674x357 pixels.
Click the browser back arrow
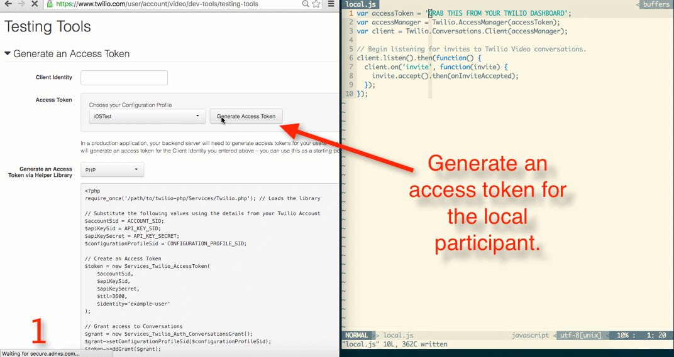tap(8, 4)
